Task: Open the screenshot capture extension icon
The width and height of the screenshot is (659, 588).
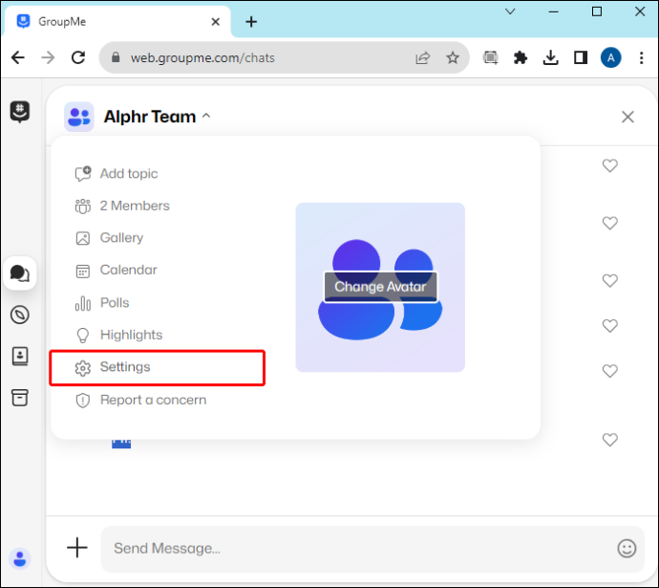Action: [491, 57]
